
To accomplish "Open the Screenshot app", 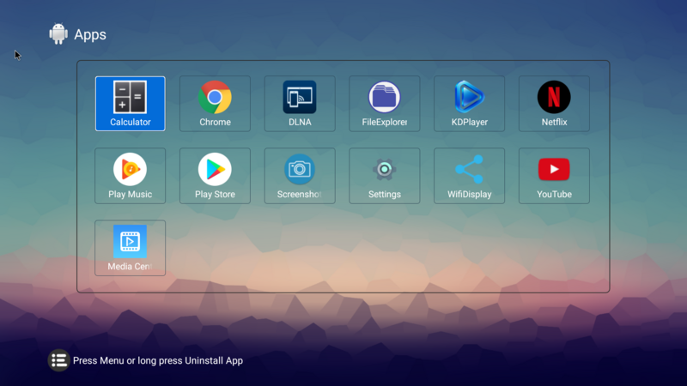I will (300, 176).
